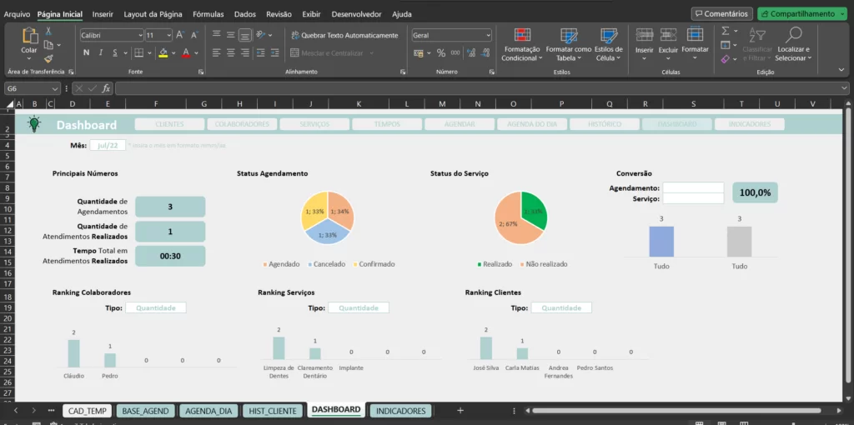The image size is (854, 425).
Task: Click the Format Painter brush icon
Action: tap(48, 59)
